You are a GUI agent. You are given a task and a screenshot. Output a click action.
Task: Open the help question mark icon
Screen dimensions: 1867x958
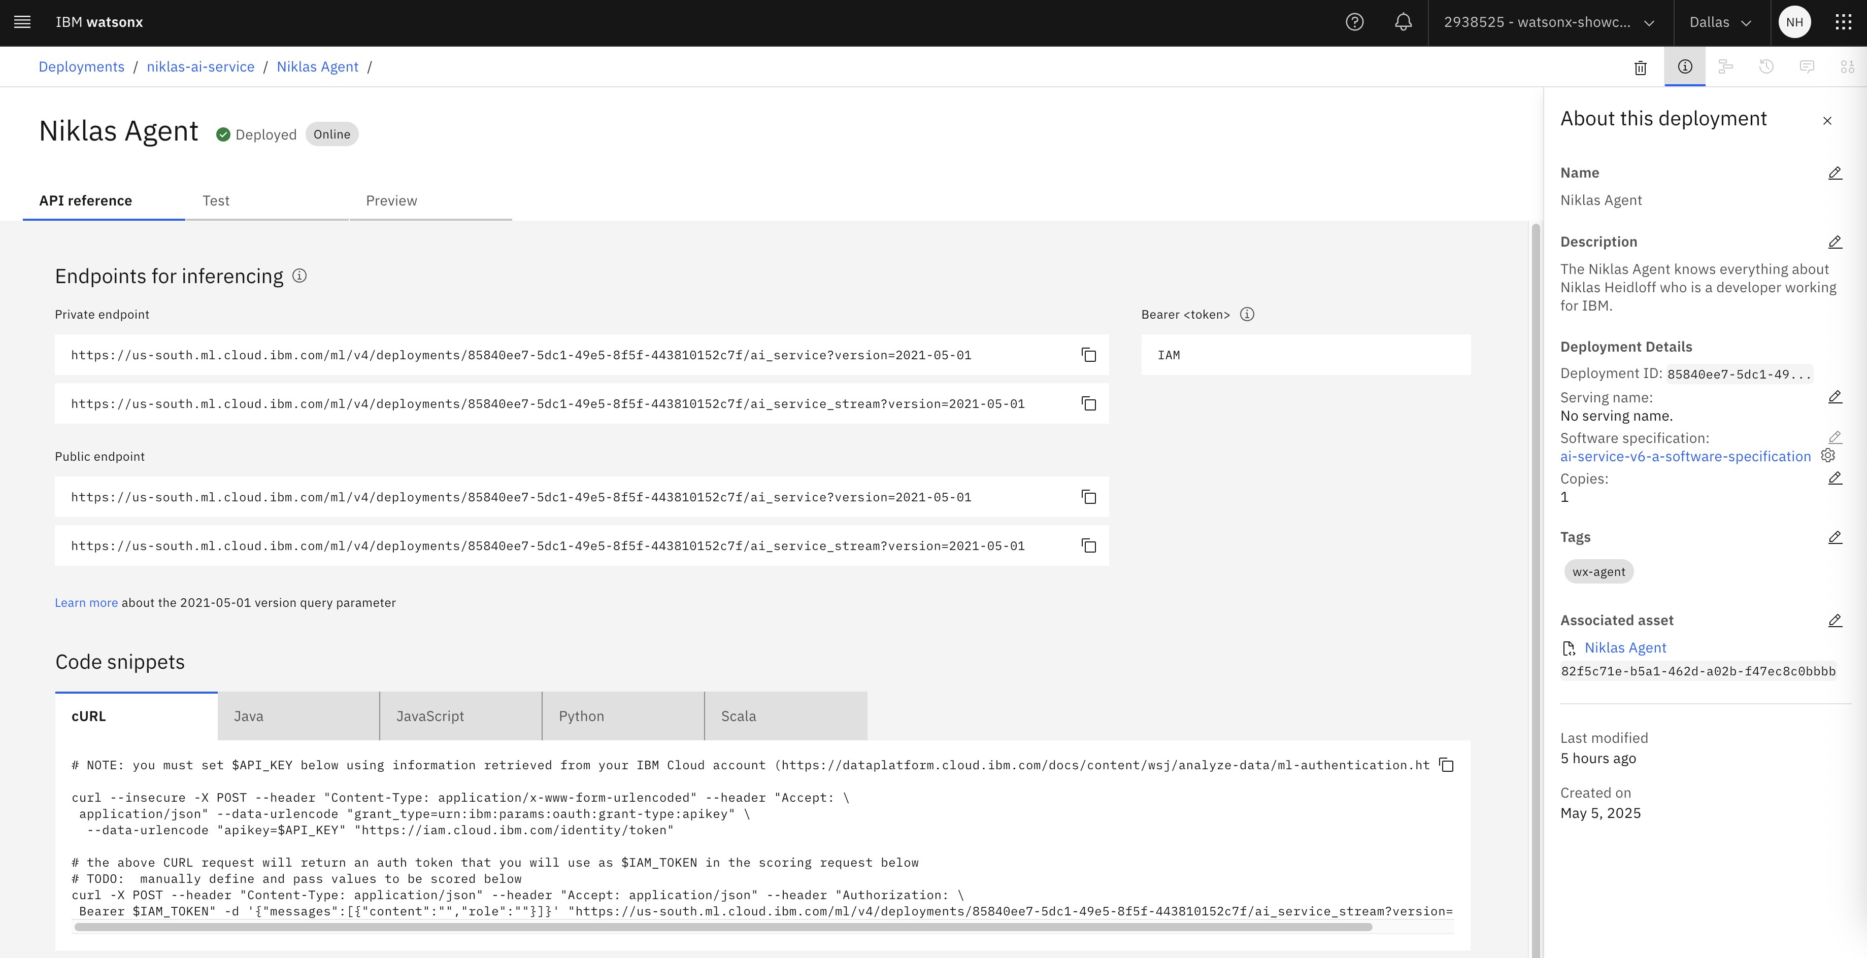(1354, 22)
